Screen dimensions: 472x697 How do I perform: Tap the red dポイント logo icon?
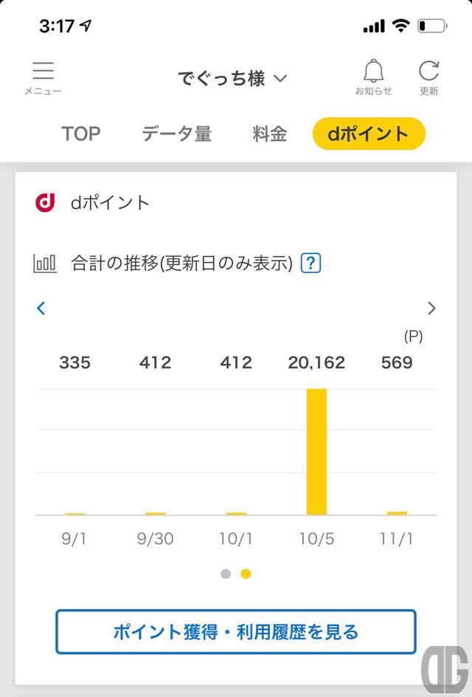45,202
